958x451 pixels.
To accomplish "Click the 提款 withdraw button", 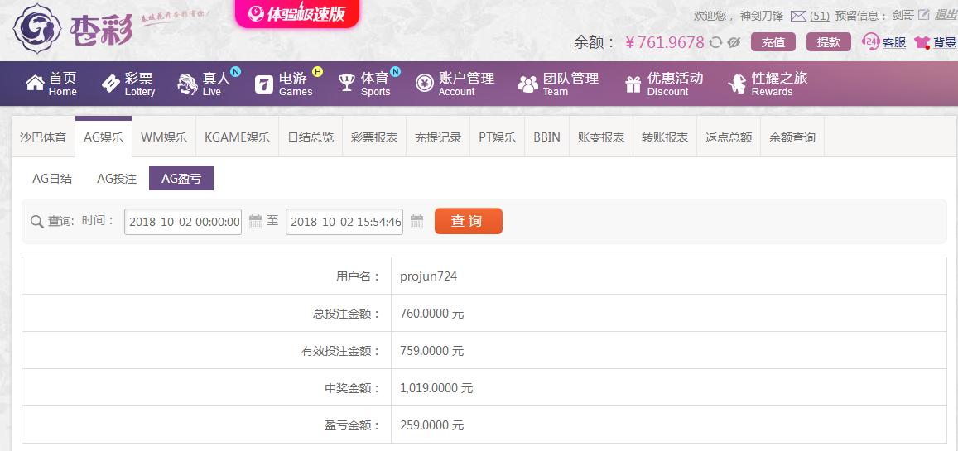I will point(828,42).
